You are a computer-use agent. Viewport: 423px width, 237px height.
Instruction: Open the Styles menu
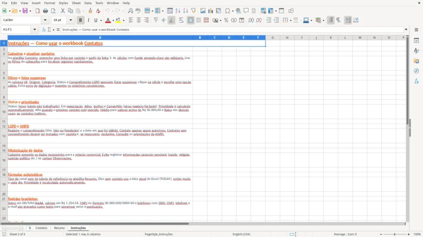pyautogui.click(x=63, y=3)
